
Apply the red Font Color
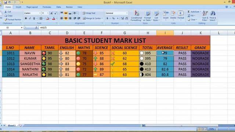[x=54, y=18]
